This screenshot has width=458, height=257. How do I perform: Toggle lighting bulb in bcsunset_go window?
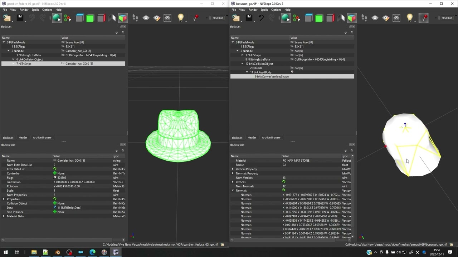pyautogui.click(x=410, y=18)
